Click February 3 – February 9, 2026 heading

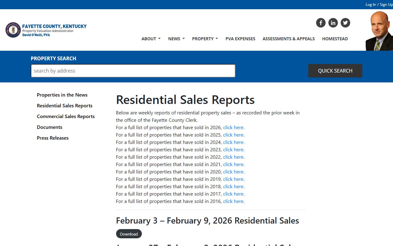[208, 221]
